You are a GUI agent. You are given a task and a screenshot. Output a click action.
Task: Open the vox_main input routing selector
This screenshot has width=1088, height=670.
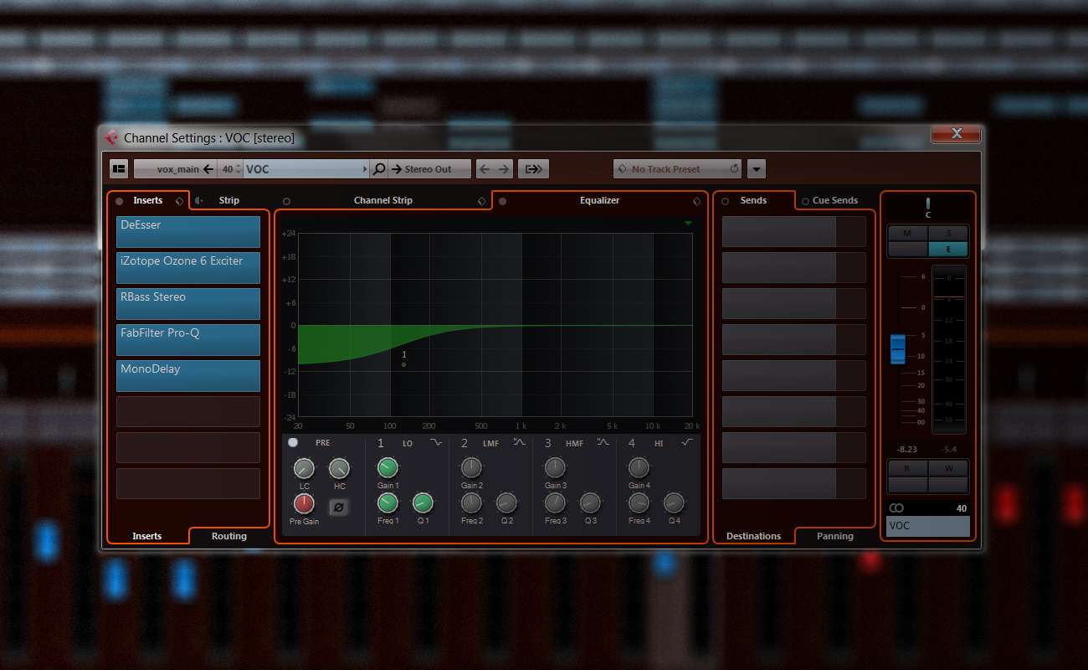[175, 169]
